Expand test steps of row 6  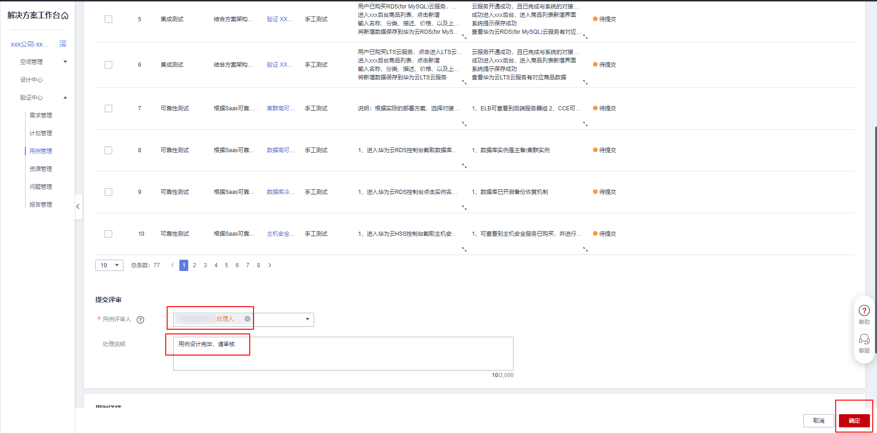point(464,82)
